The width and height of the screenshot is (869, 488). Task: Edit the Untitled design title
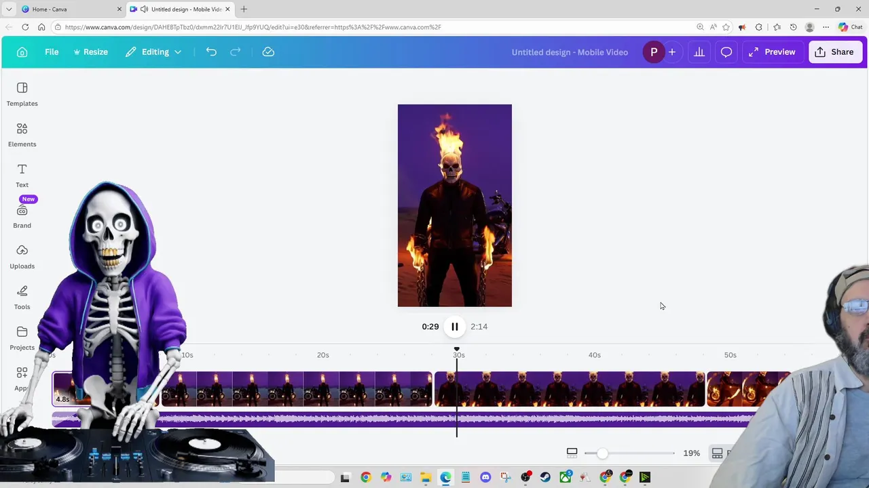pyautogui.click(x=570, y=52)
